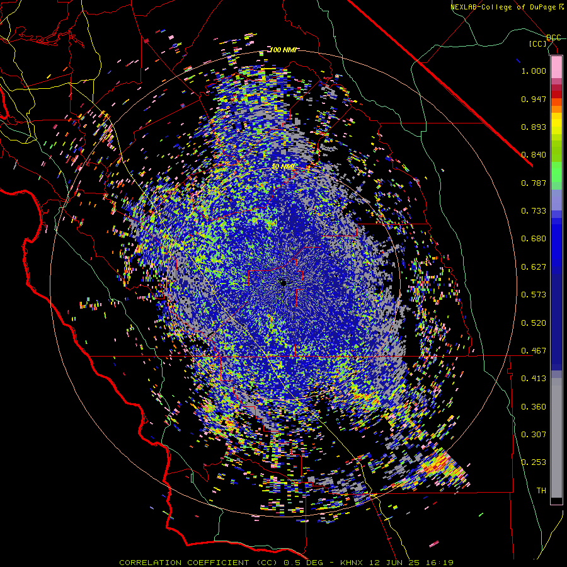
Task: Click the KHNX station ID in caption
Action: (353, 563)
